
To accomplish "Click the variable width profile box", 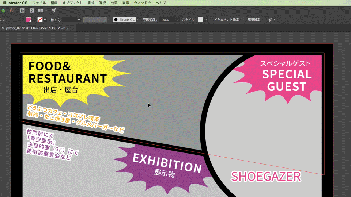I will pos(95,20).
